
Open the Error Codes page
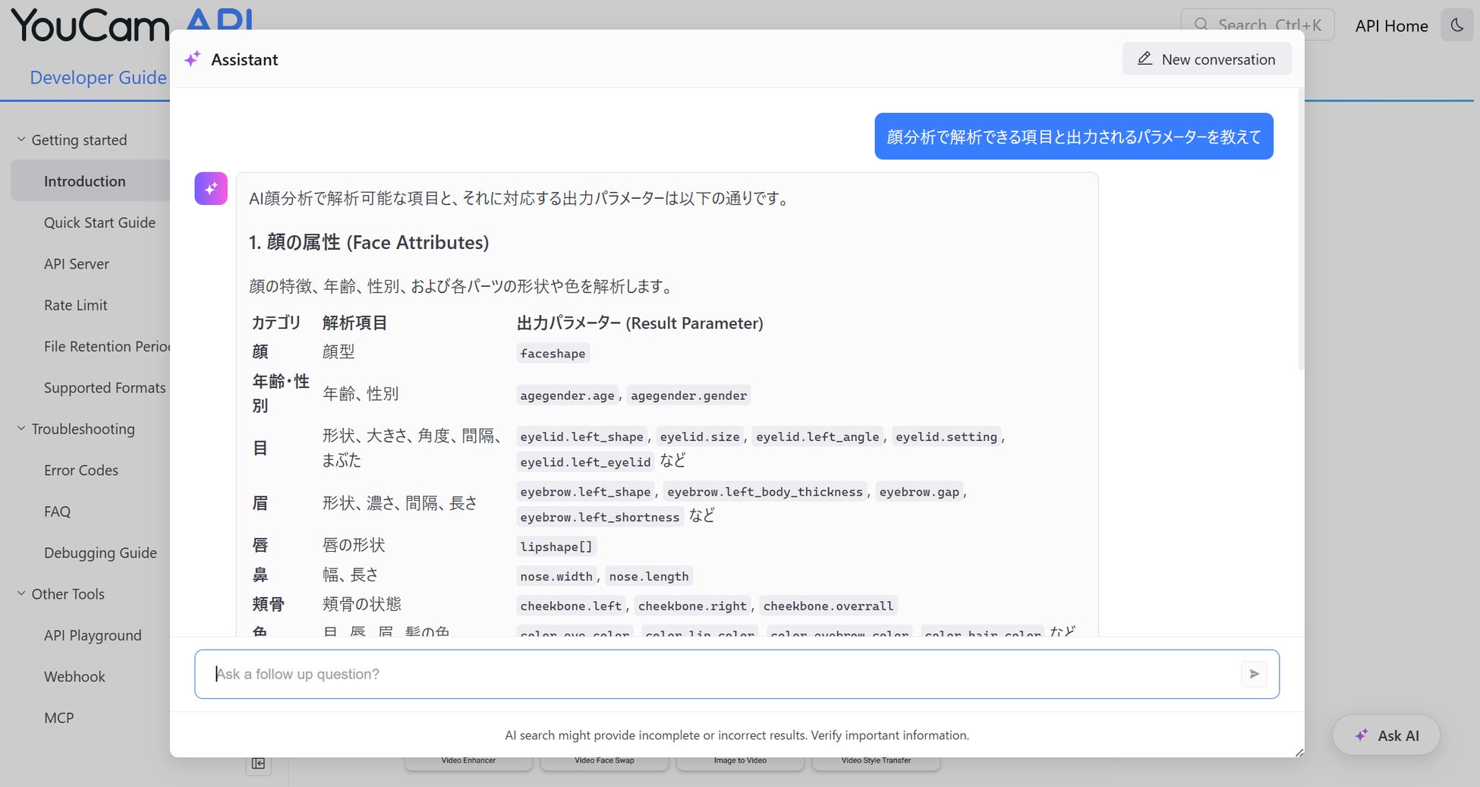(81, 470)
